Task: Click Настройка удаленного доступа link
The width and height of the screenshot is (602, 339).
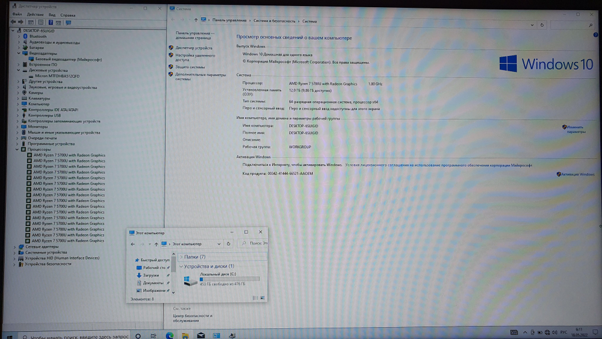Action: coord(195,57)
